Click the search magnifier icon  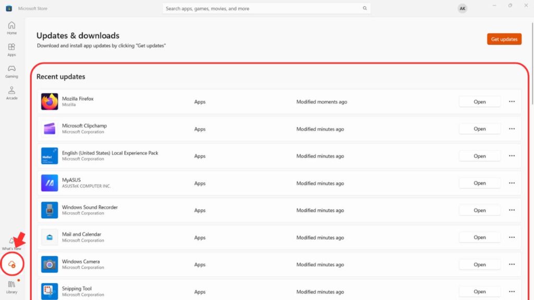365,8
